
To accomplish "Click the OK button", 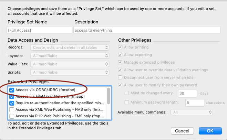I will 210,131.
